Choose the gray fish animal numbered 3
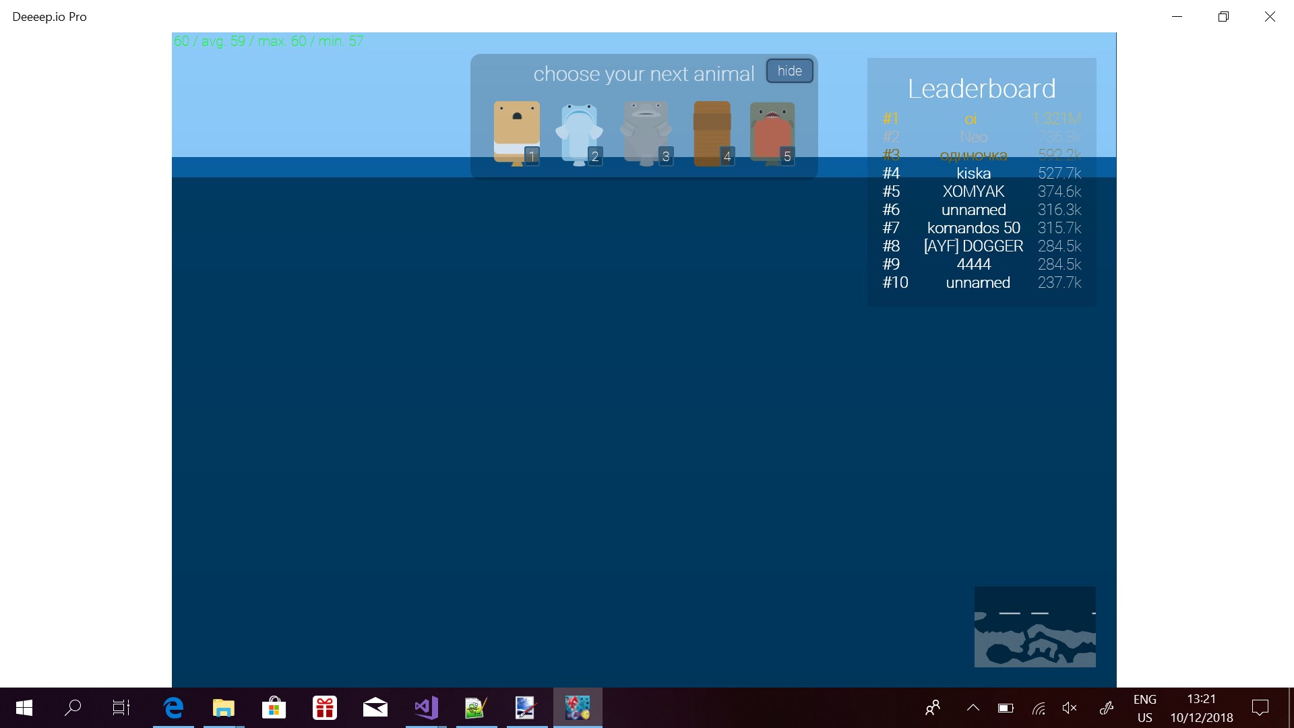Screen dimensions: 1294x728 tap(645, 133)
